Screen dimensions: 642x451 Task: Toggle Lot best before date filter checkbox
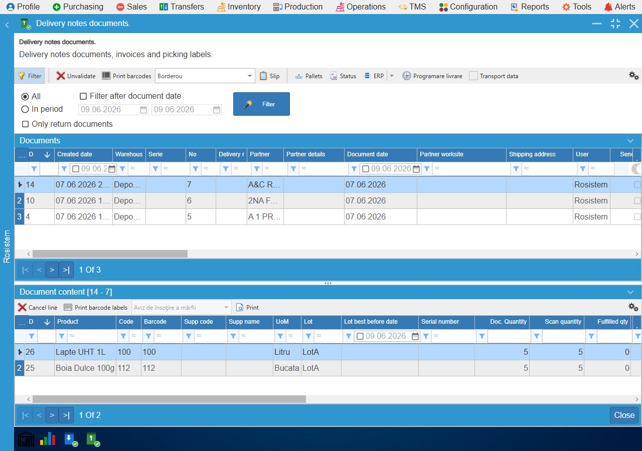point(360,336)
